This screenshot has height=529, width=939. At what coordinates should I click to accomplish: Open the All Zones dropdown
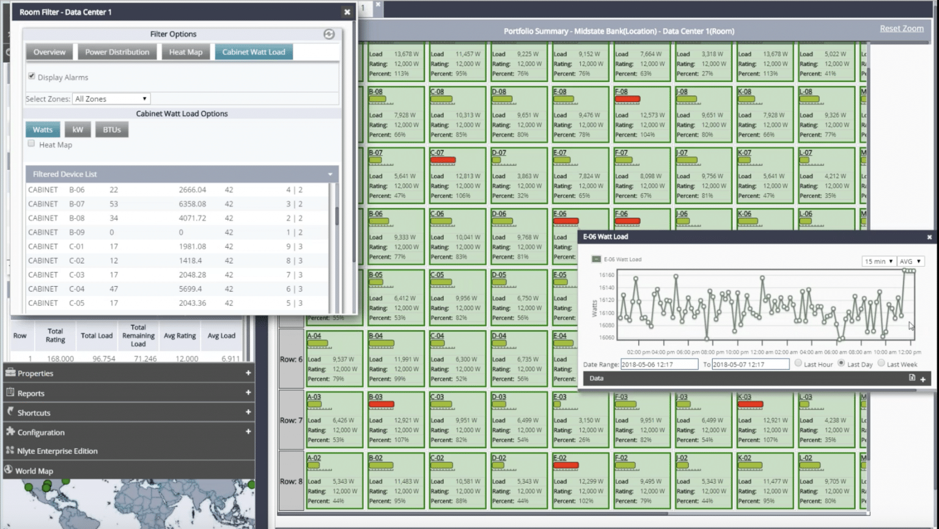click(111, 98)
